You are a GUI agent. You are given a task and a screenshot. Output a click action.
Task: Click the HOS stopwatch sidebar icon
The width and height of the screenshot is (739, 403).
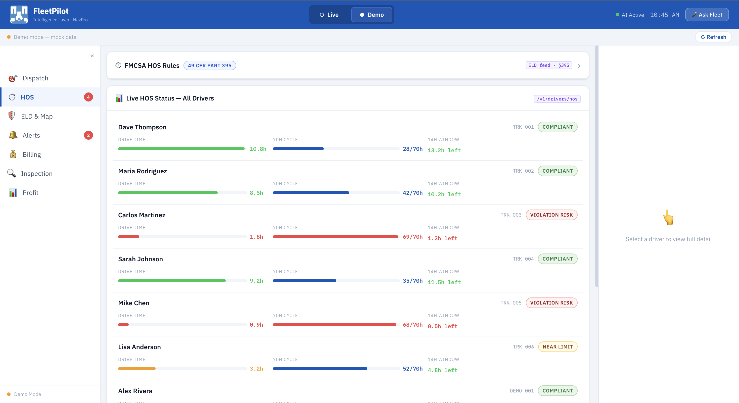[x=12, y=97]
